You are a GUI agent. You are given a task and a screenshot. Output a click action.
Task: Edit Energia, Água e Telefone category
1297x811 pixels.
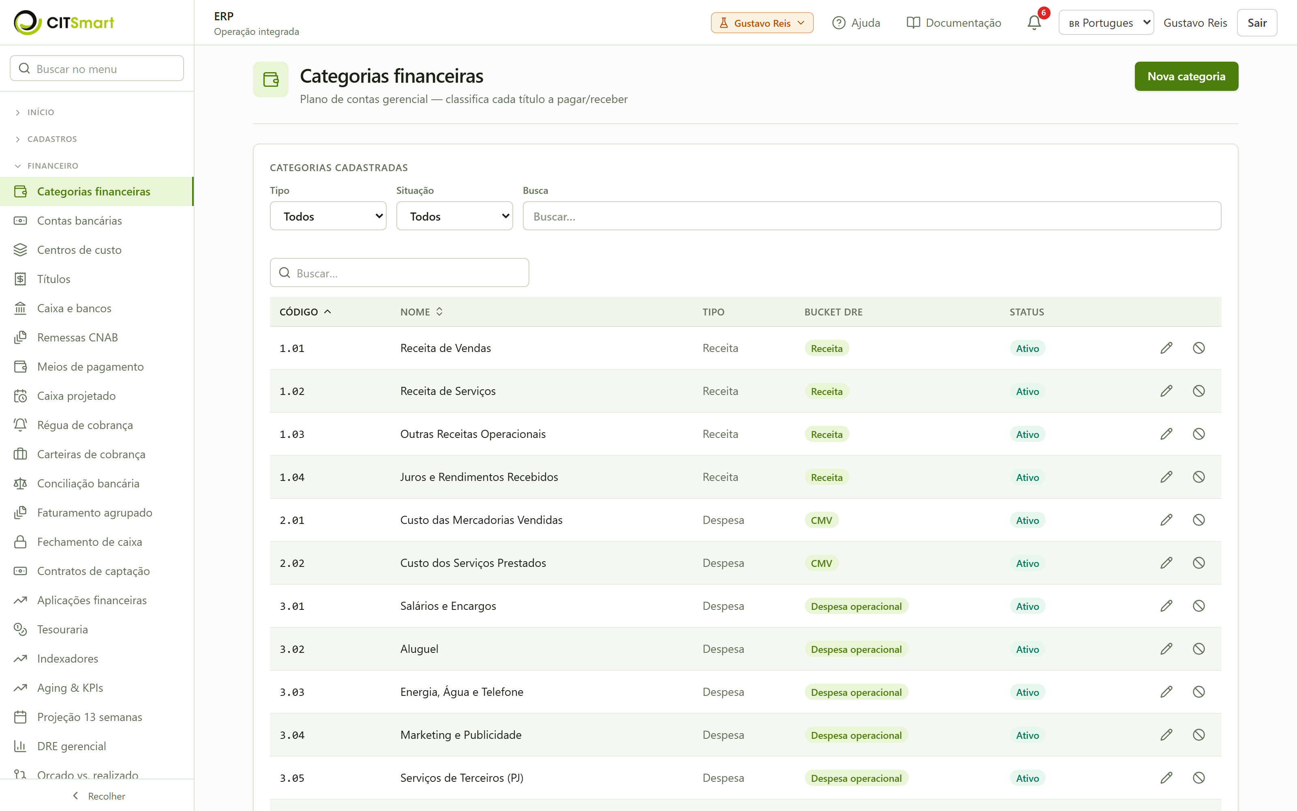pos(1166,692)
